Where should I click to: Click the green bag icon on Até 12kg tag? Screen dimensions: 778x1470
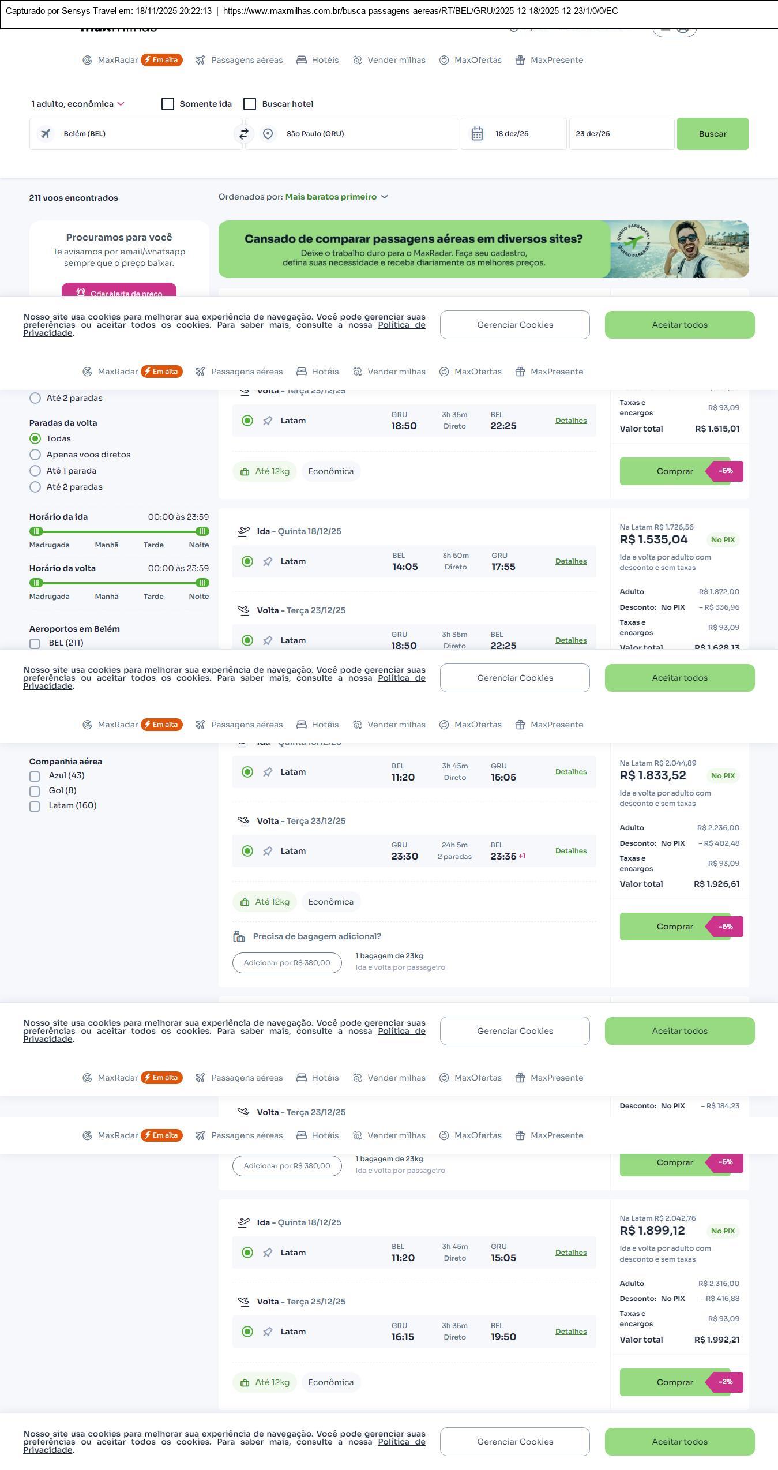point(245,471)
